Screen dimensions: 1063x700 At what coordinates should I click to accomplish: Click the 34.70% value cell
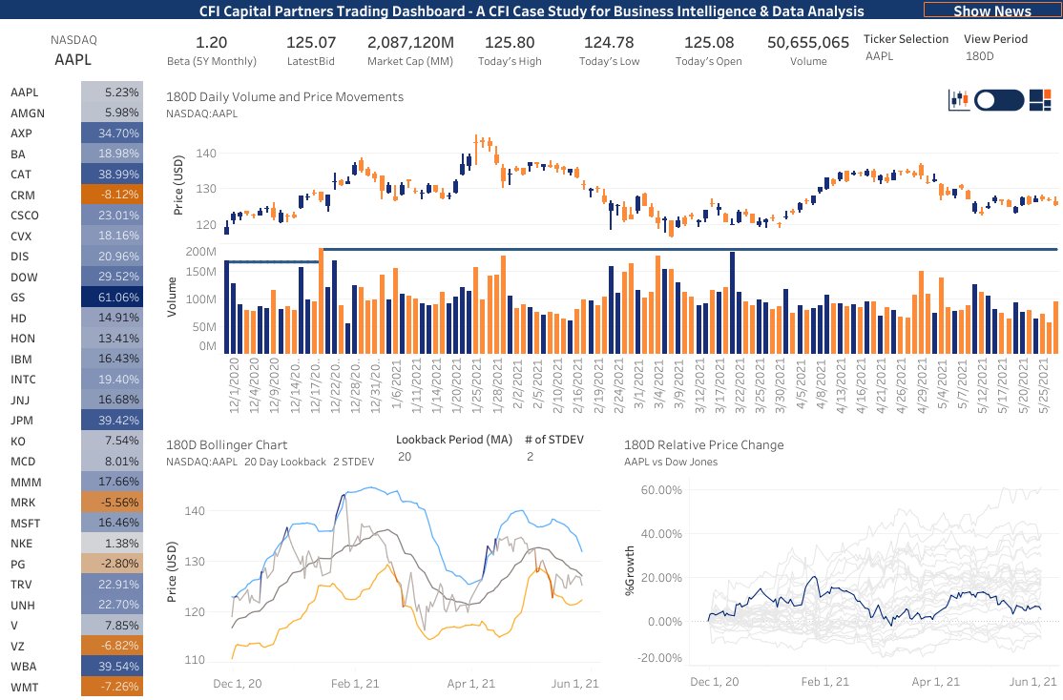pyautogui.click(x=112, y=133)
